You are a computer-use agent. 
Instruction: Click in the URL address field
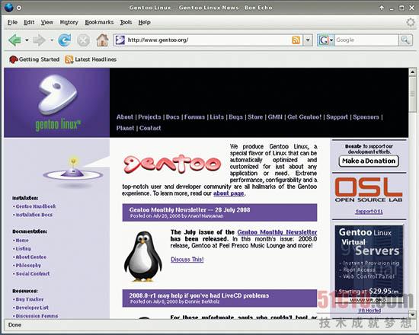pos(209,40)
